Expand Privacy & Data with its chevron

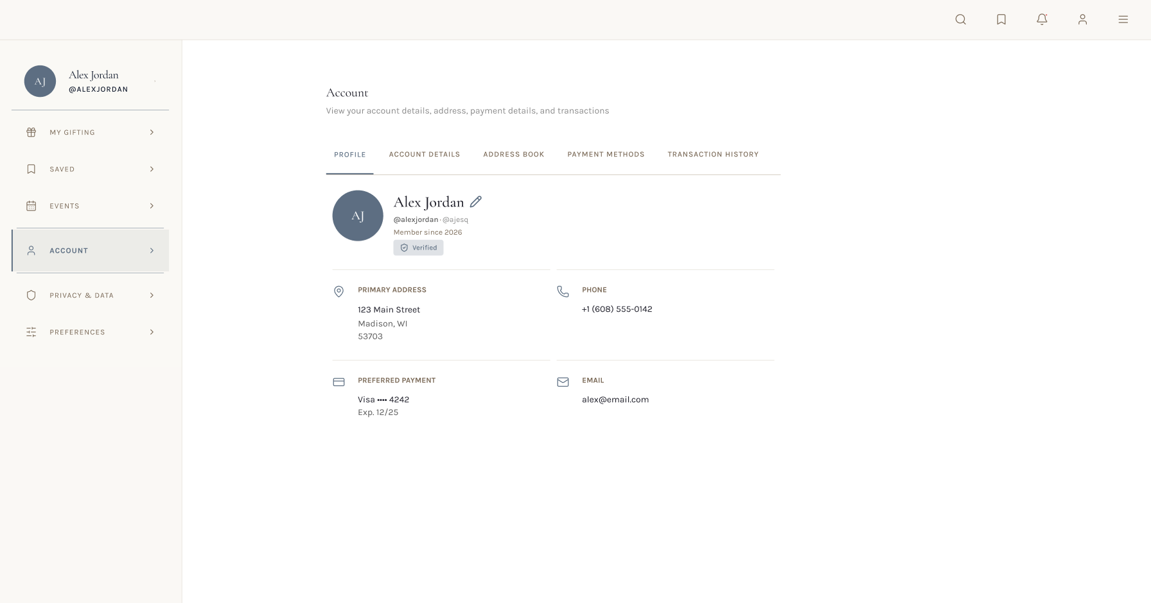[152, 295]
